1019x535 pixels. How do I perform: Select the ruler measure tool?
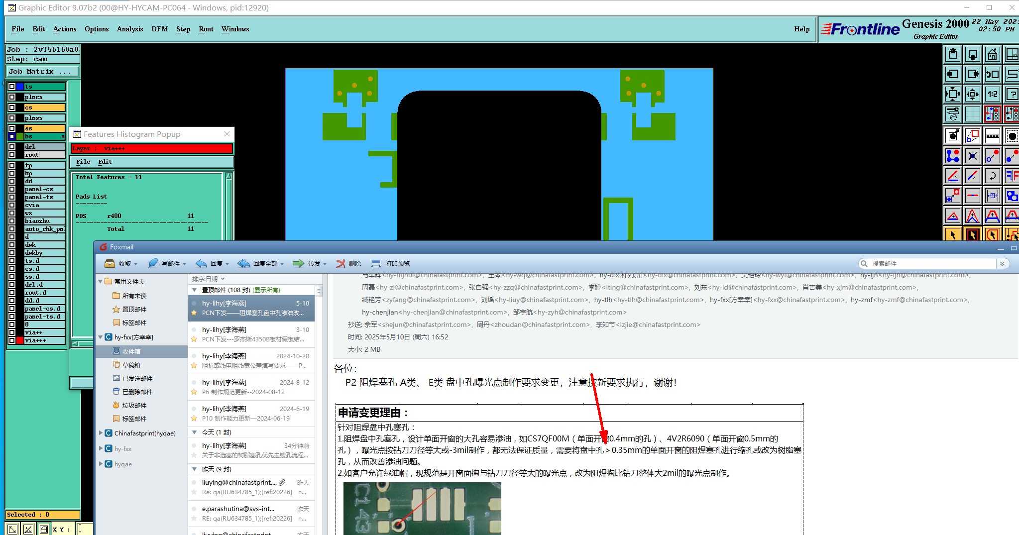click(992, 135)
